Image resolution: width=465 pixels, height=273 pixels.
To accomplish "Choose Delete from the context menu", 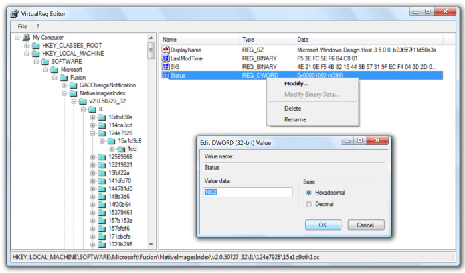I will tap(292, 108).
